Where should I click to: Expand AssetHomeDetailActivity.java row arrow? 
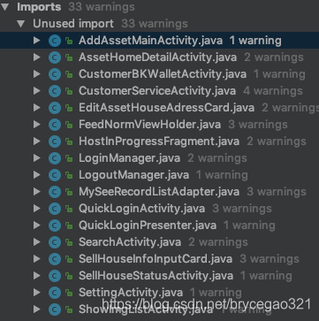[37, 57]
